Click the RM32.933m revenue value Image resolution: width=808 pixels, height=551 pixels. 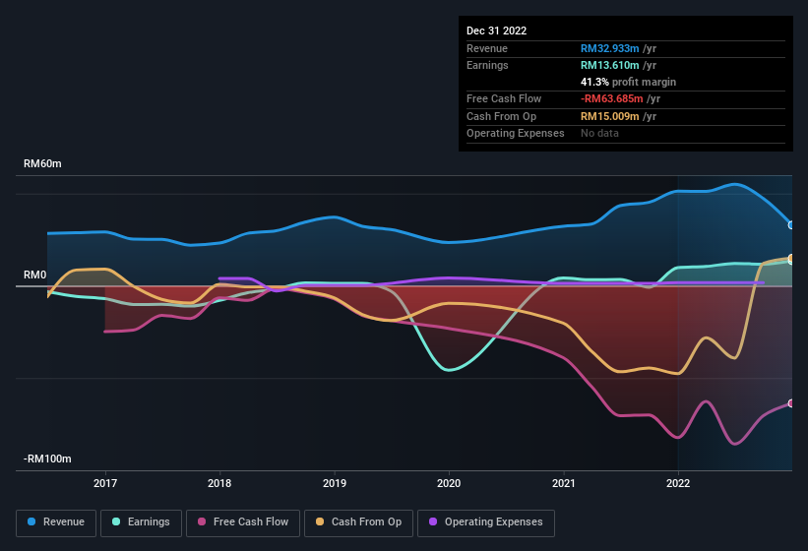point(610,48)
